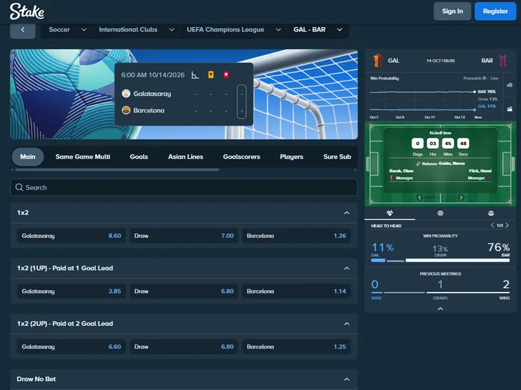The height and width of the screenshot is (390, 521).
Task: Click the Register button
Action: tap(495, 11)
